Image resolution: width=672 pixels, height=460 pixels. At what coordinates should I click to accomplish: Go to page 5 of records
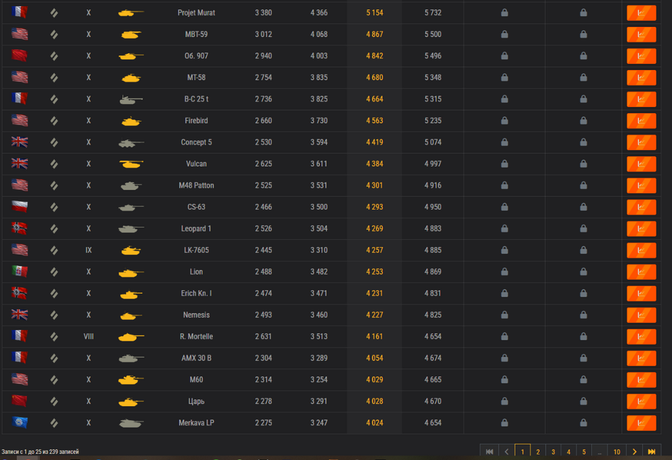coord(584,452)
